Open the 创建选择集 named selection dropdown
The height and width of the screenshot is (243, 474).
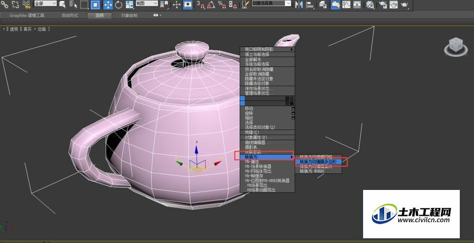click(271, 3)
